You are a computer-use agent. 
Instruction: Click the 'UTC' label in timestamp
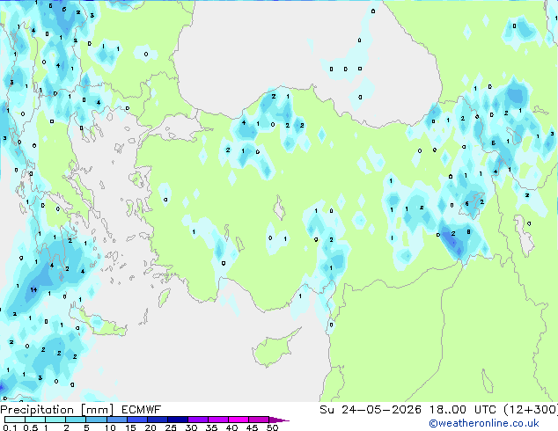[x=485, y=410]
